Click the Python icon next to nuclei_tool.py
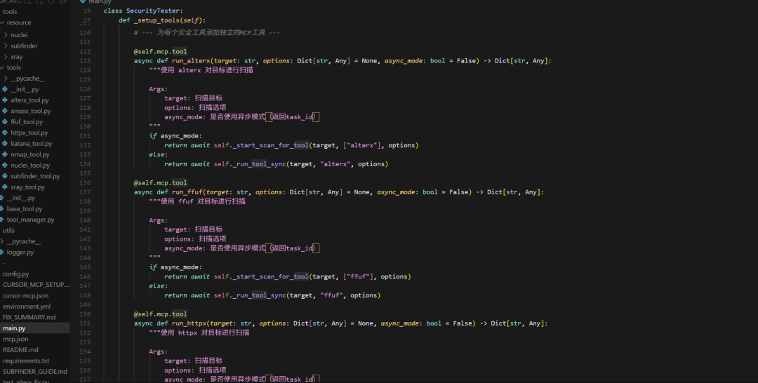The width and height of the screenshot is (758, 383). tap(4, 165)
